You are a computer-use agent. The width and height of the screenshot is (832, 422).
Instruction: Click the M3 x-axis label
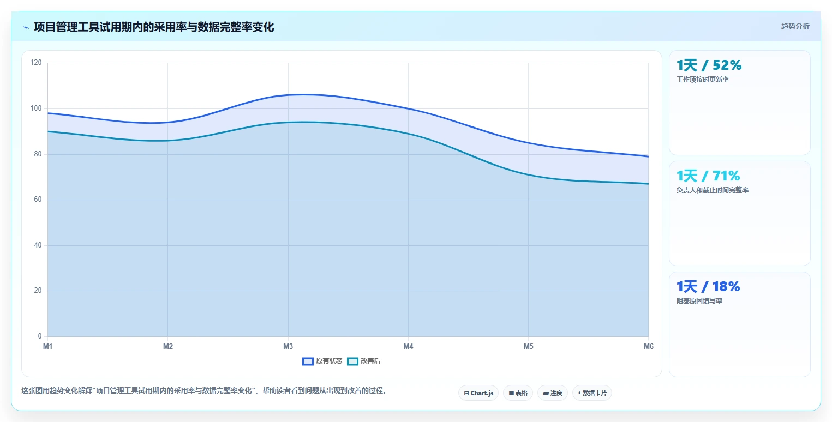pyautogui.click(x=288, y=346)
